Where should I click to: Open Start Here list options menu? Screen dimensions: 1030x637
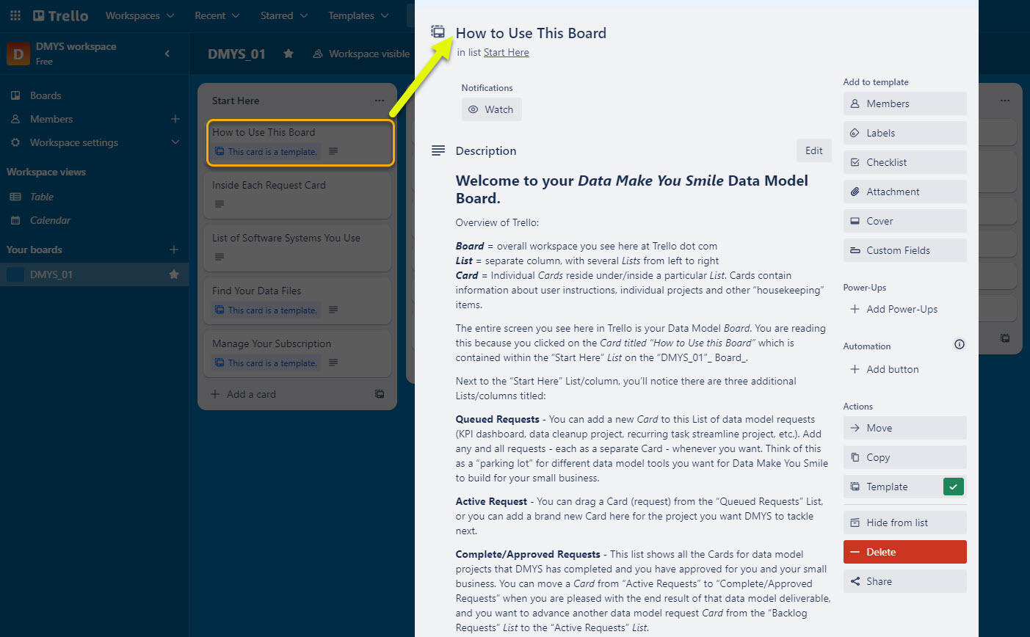[x=379, y=101]
